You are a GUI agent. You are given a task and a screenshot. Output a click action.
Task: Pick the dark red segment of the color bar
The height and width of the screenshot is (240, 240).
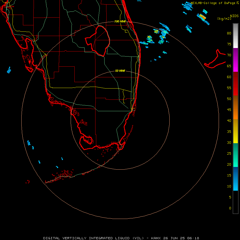point(235,83)
